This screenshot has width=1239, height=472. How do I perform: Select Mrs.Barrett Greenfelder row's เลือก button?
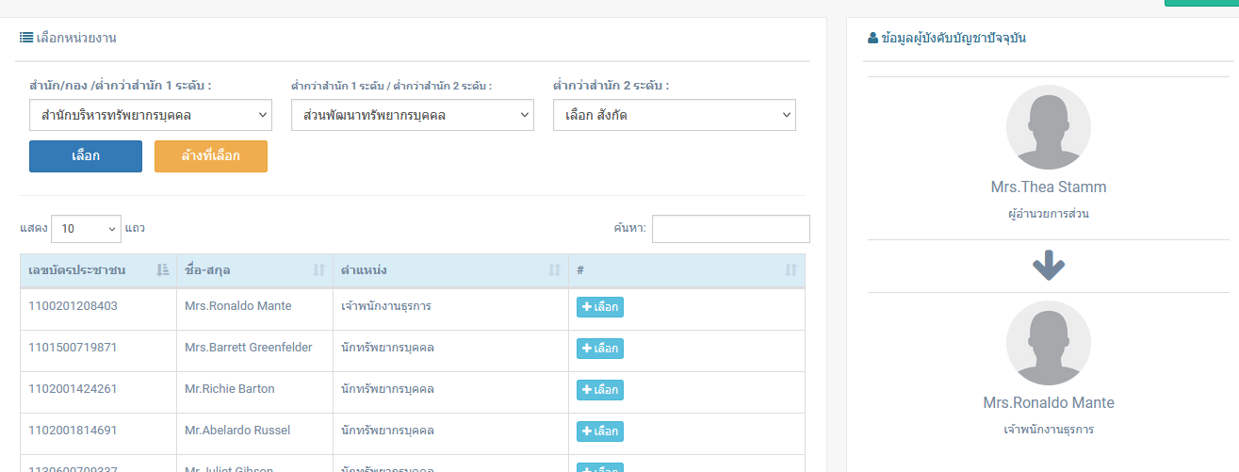pos(600,349)
